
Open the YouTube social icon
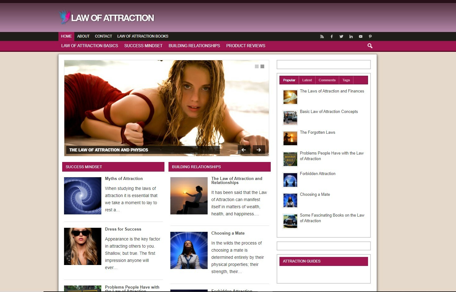tap(361, 37)
